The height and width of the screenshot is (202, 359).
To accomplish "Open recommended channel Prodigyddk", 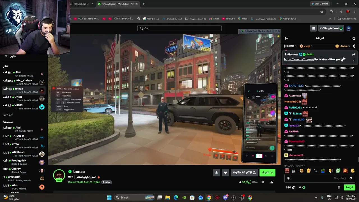I will tap(24, 162).
